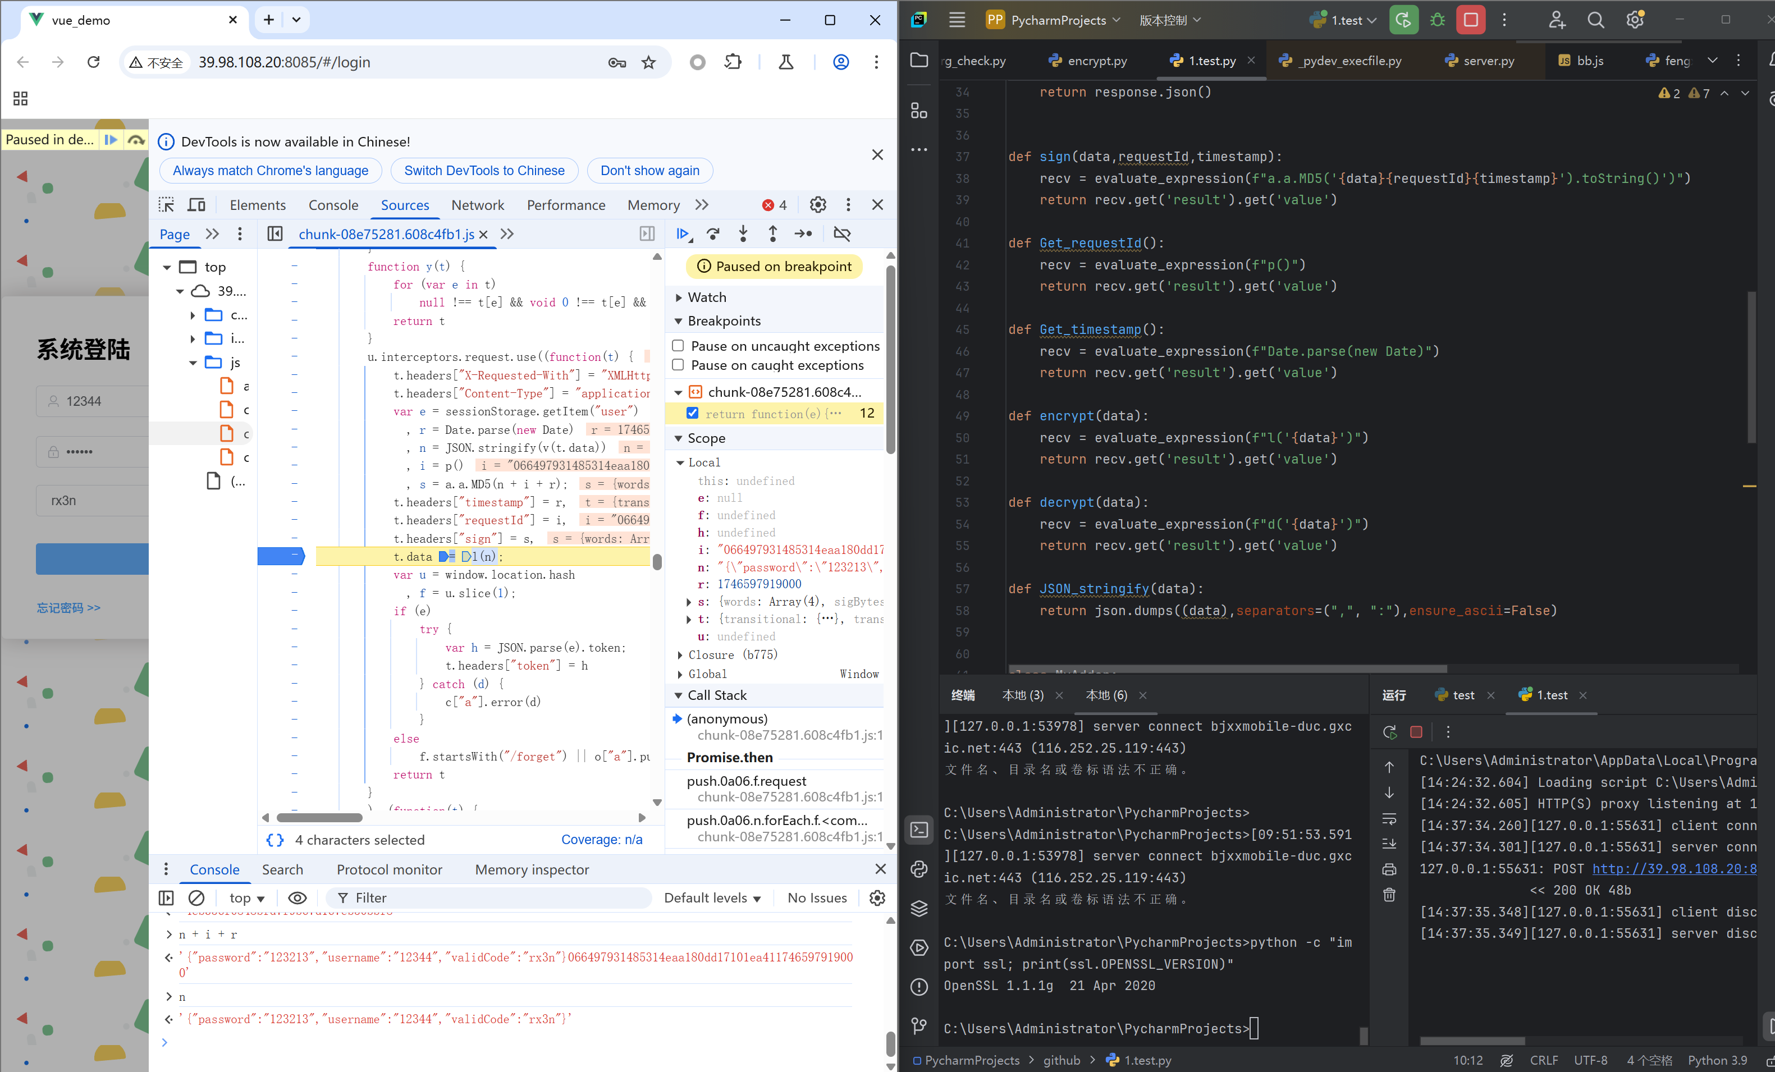Stop the running 1.test script
Screen dimensions: 1775x1072
pyautogui.click(x=1470, y=20)
